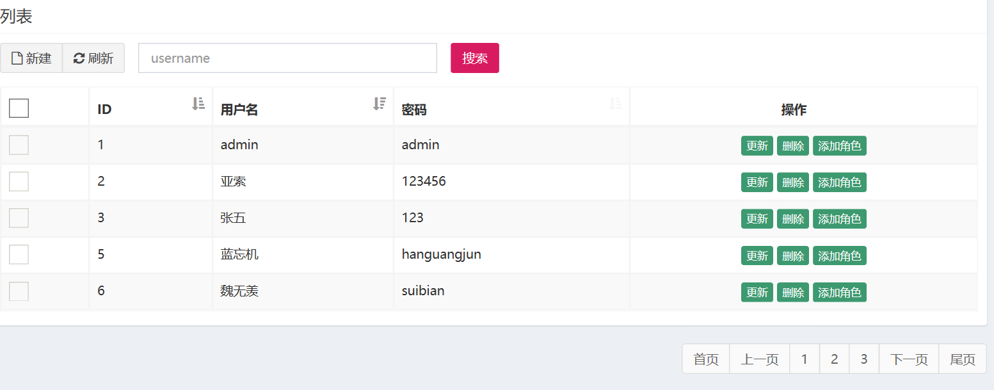The width and height of the screenshot is (994, 390).
Task: Click the 上一页 previous page link
Action: (760, 359)
